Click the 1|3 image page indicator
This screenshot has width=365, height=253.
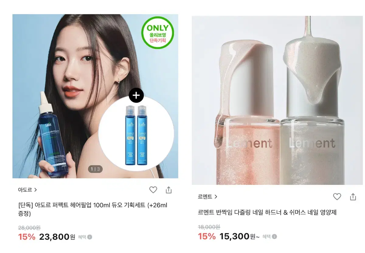(x=95, y=169)
